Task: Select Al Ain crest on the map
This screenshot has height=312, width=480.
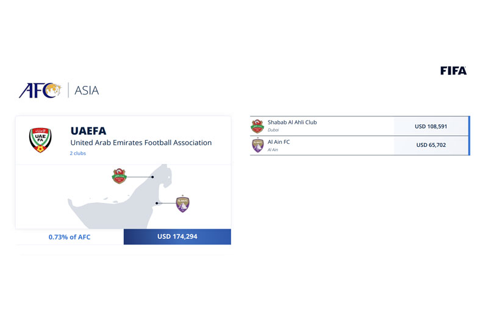Action: tap(182, 204)
